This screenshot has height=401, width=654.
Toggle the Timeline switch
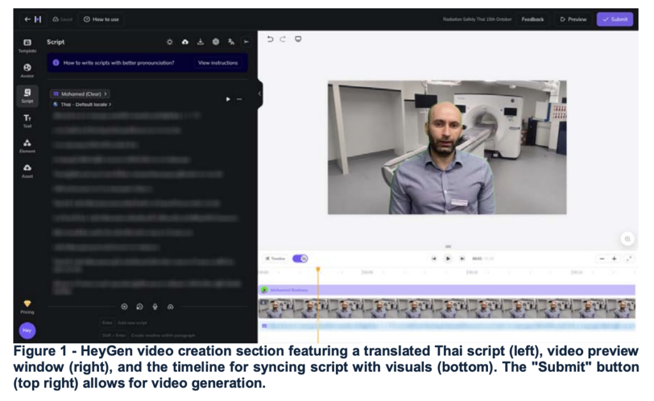300,258
